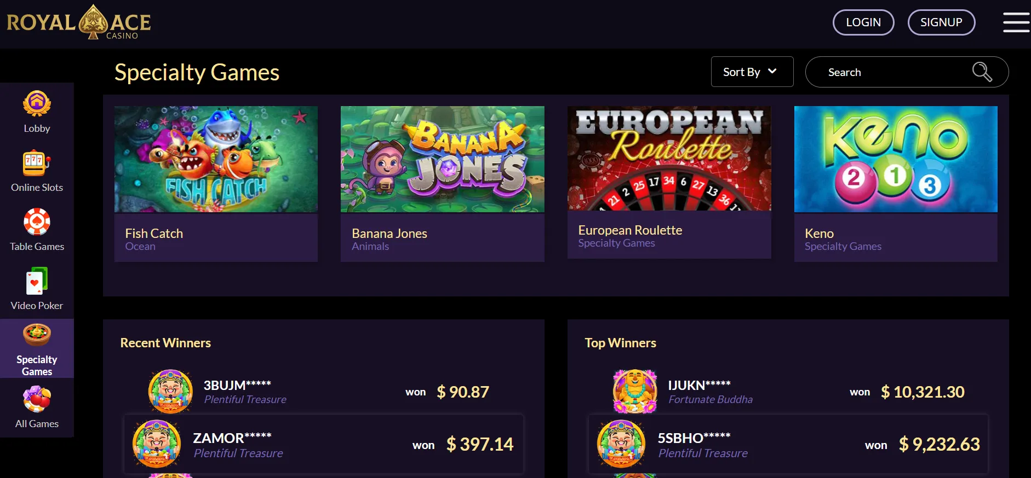Open Specialty Games using its bowl icon
The width and height of the screenshot is (1031, 478).
tap(37, 334)
